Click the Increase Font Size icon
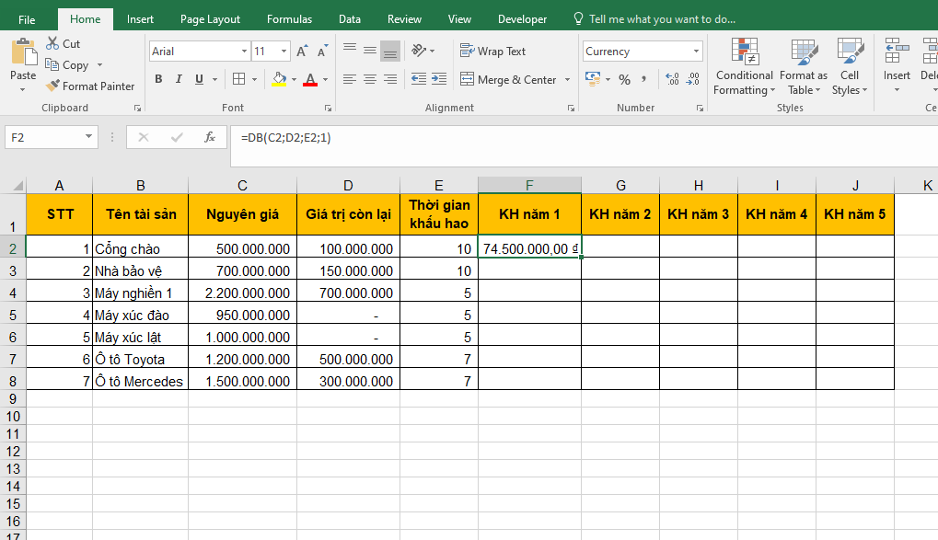The height and width of the screenshot is (540, 938). (x=302, y=52)
